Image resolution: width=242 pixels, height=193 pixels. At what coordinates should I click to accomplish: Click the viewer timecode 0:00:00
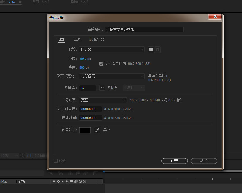click(x=40, y=156)
